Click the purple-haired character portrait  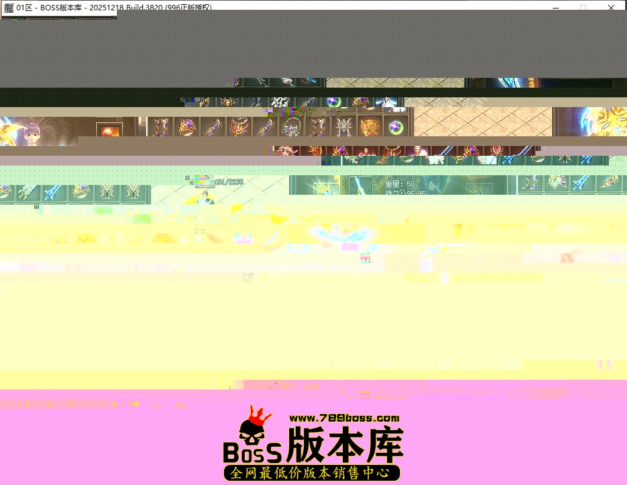(32, 134)
